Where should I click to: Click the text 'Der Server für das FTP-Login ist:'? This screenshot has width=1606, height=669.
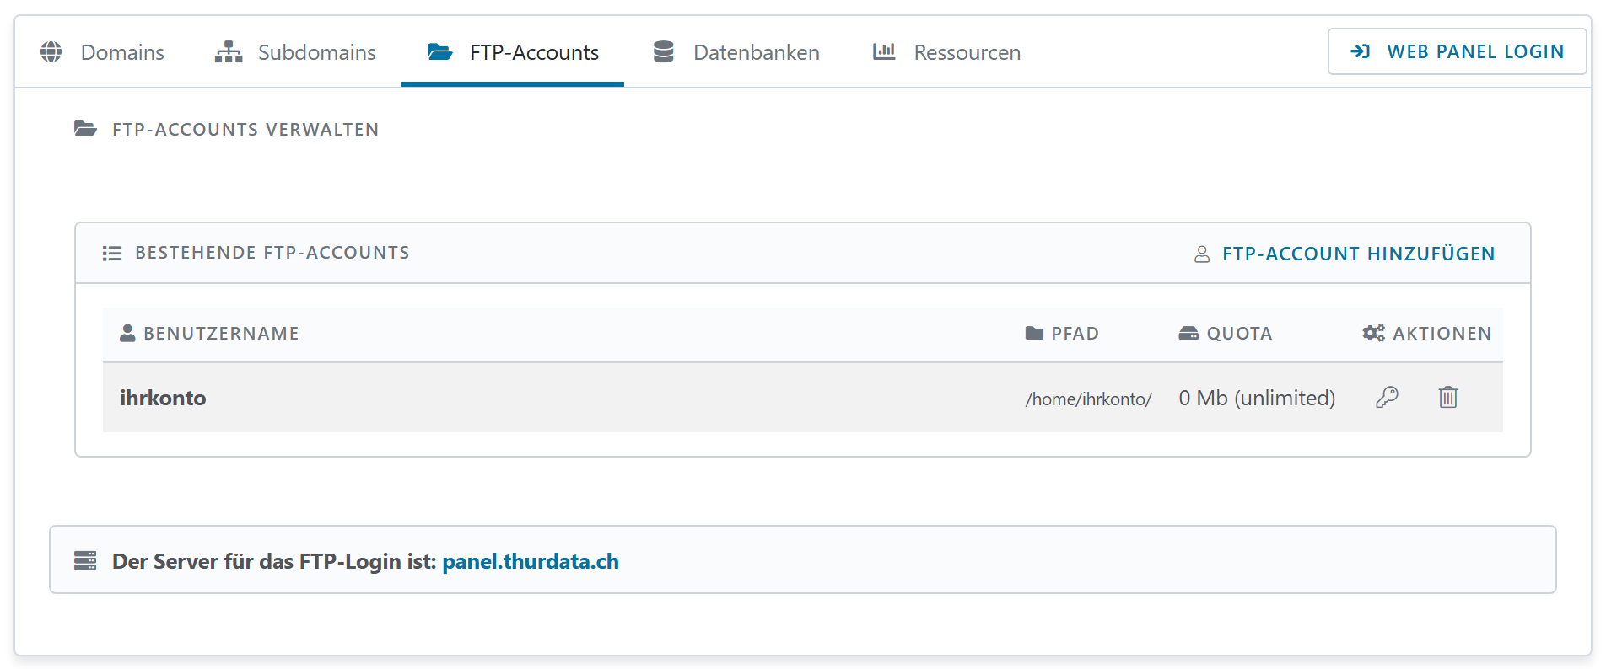coord(274,561)
